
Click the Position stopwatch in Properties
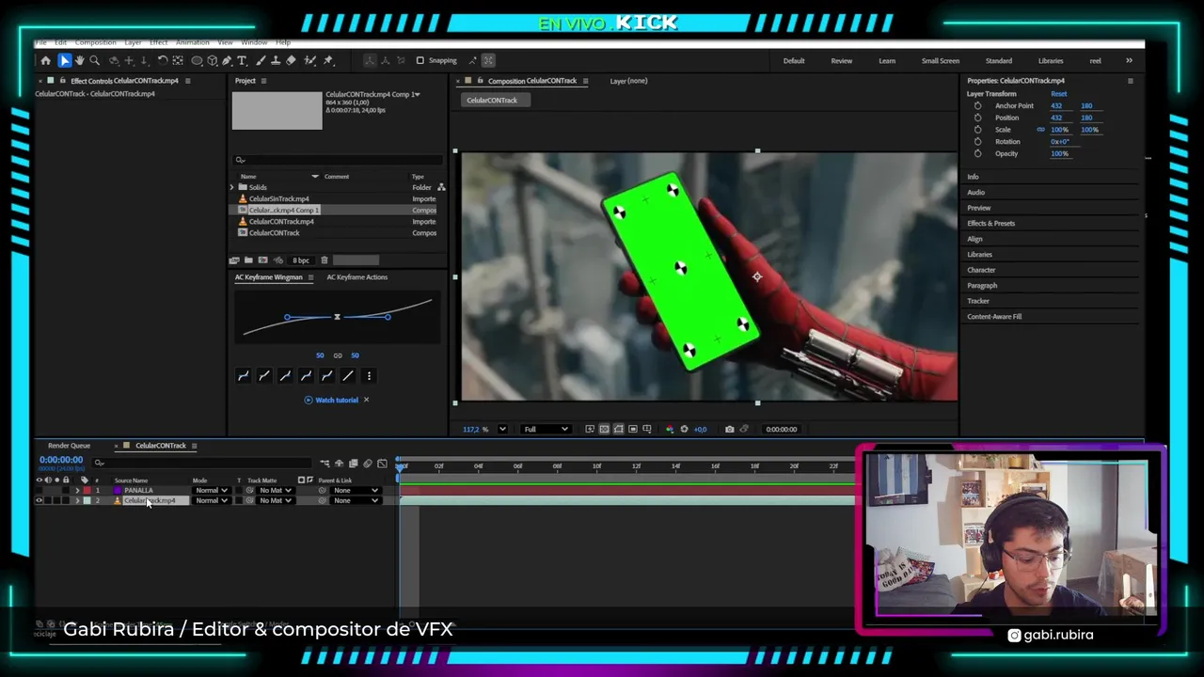977,118
